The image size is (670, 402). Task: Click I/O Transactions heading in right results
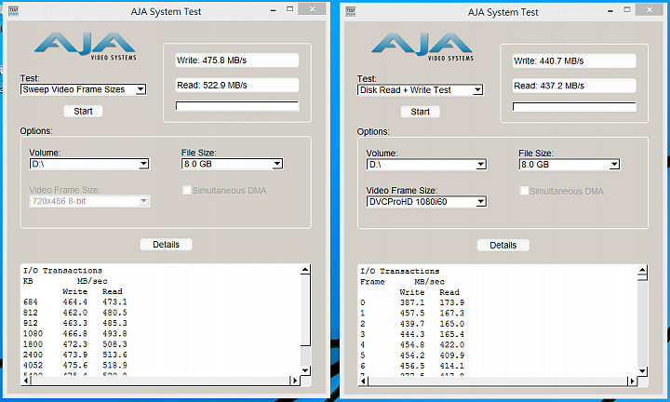(399, 271)
